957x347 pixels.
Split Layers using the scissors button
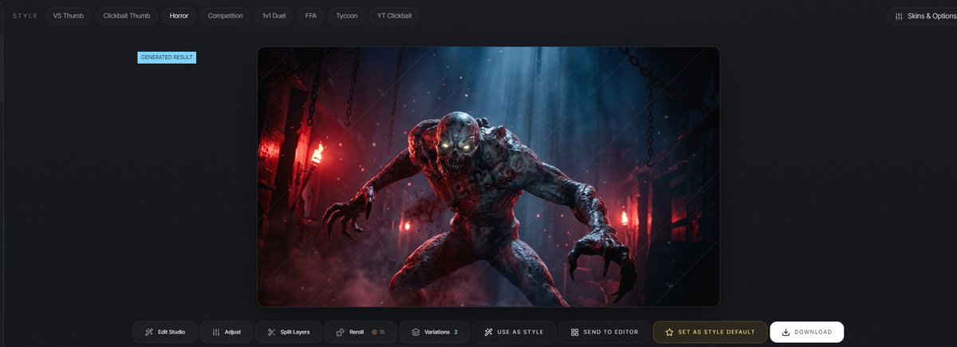tap(289, 332)
